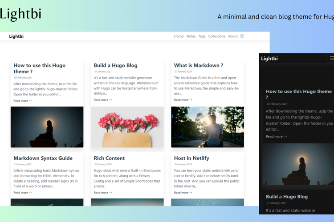
Task: Read more of the 'Build a Hugo Blog' post
Action: pyautogui.click(x=103, y=99)
